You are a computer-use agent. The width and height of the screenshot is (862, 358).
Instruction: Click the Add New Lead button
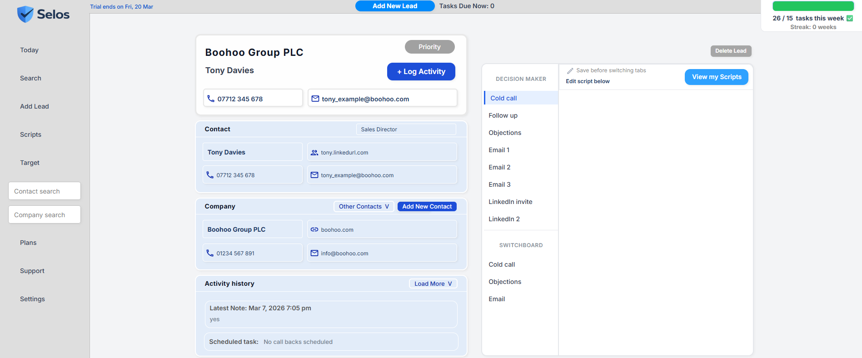click(x=395, y=6)
